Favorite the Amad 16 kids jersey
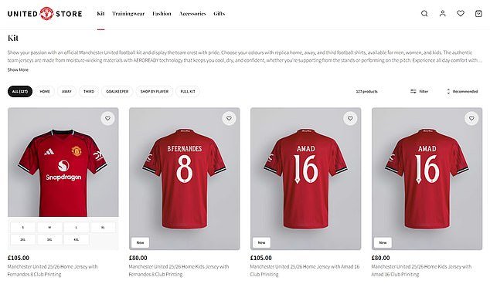The width and height of the screenshot is (490, 284). pyautogui.click(x=471, y=119)
